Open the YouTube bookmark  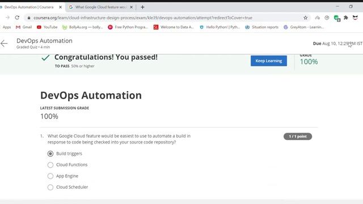point(47,27)
